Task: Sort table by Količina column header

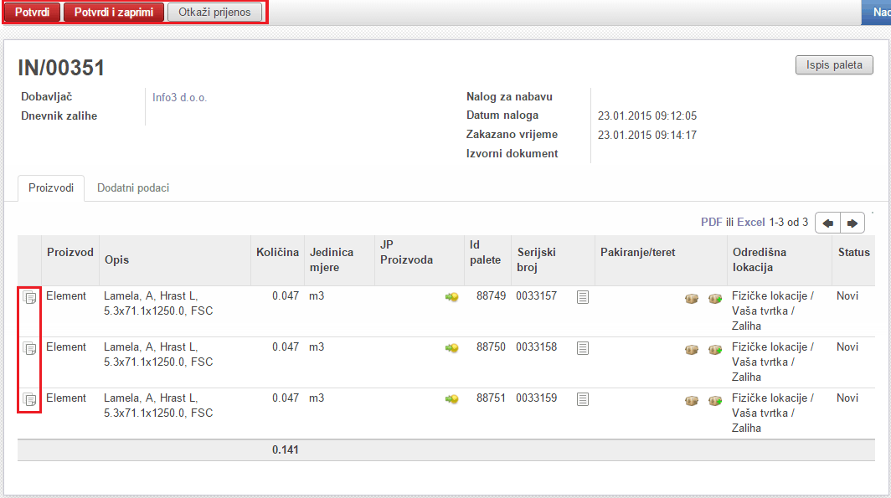Action: 277,253
